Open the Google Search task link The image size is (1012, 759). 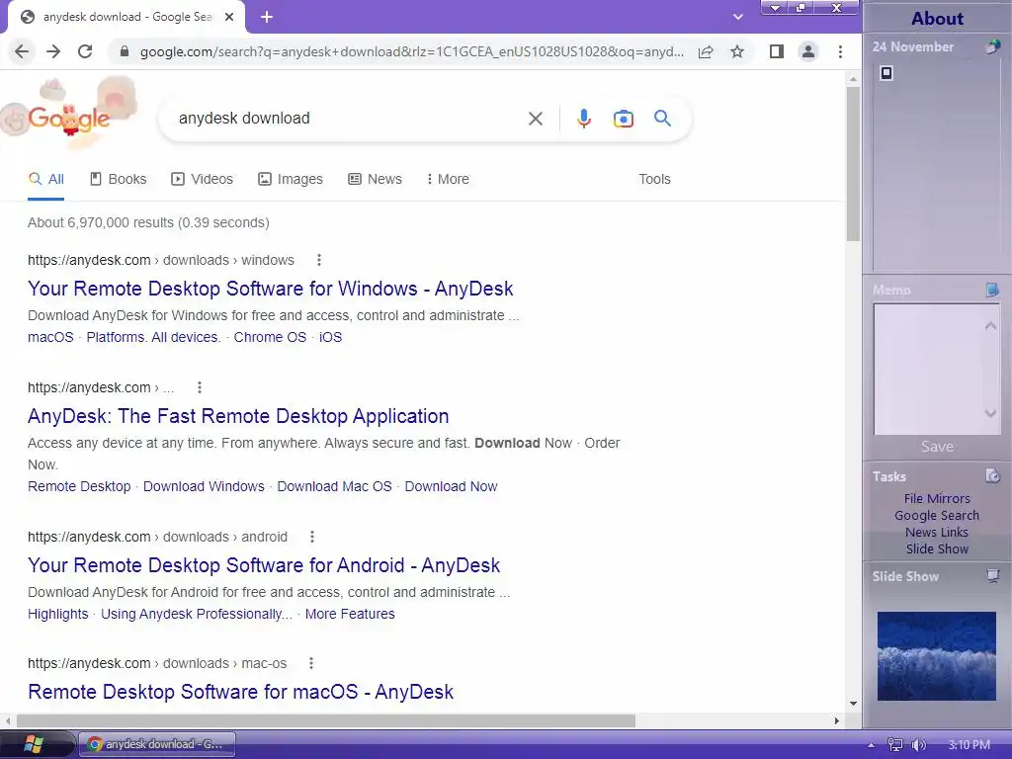(937, 515)
